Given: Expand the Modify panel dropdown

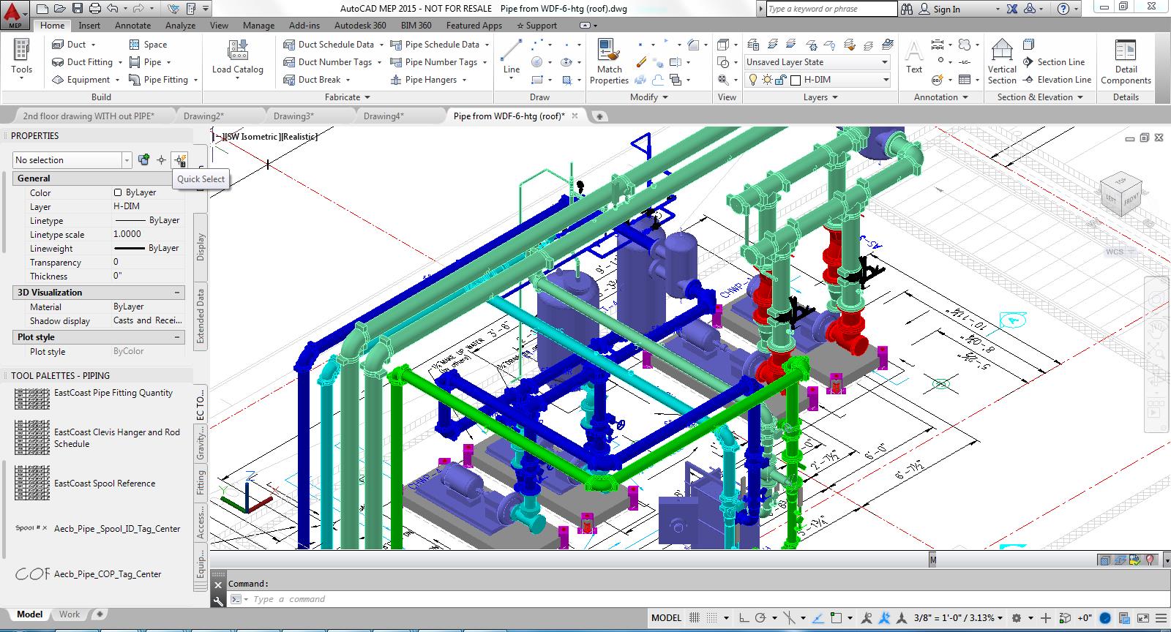Looking at the screenshot, I should 649,97.
